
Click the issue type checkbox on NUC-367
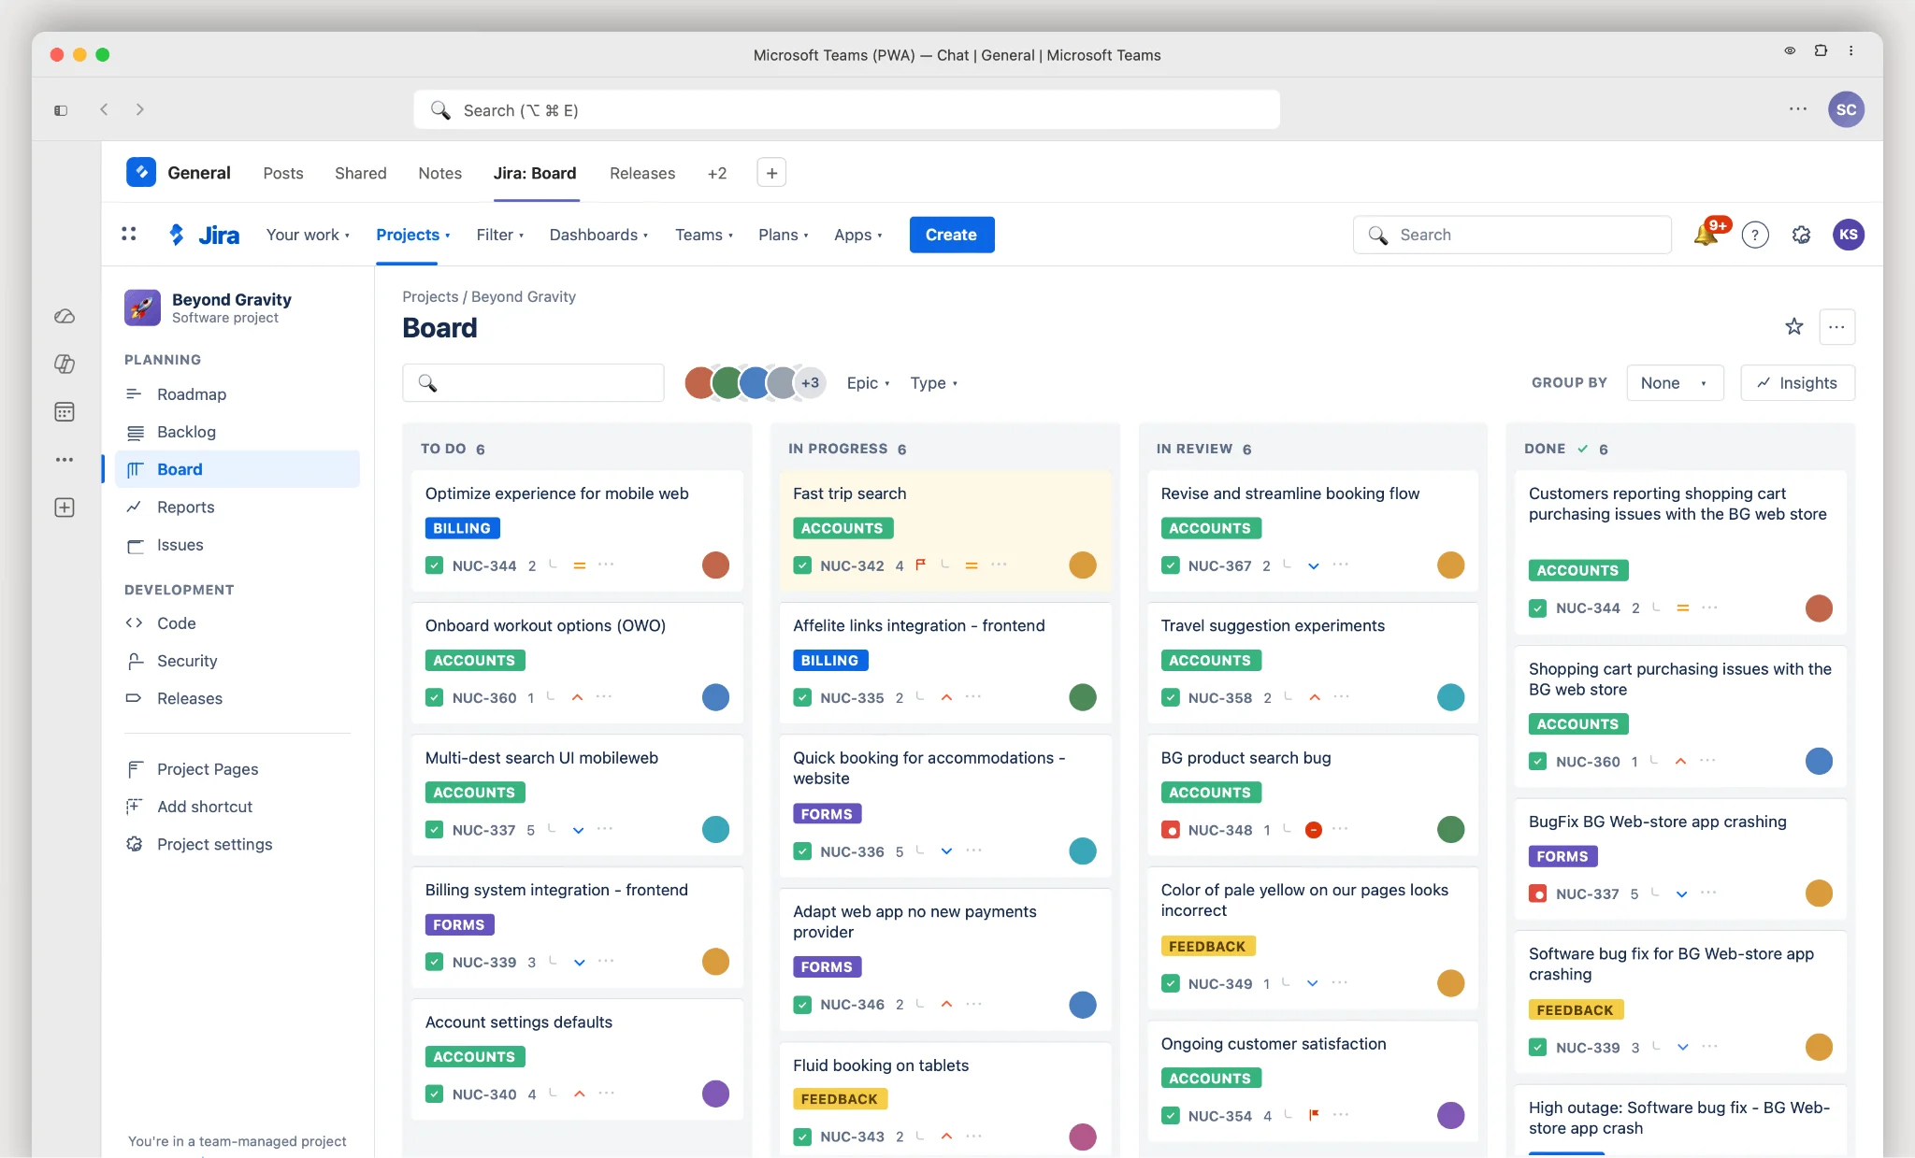pyautogui.click(x=1170, y=565)
